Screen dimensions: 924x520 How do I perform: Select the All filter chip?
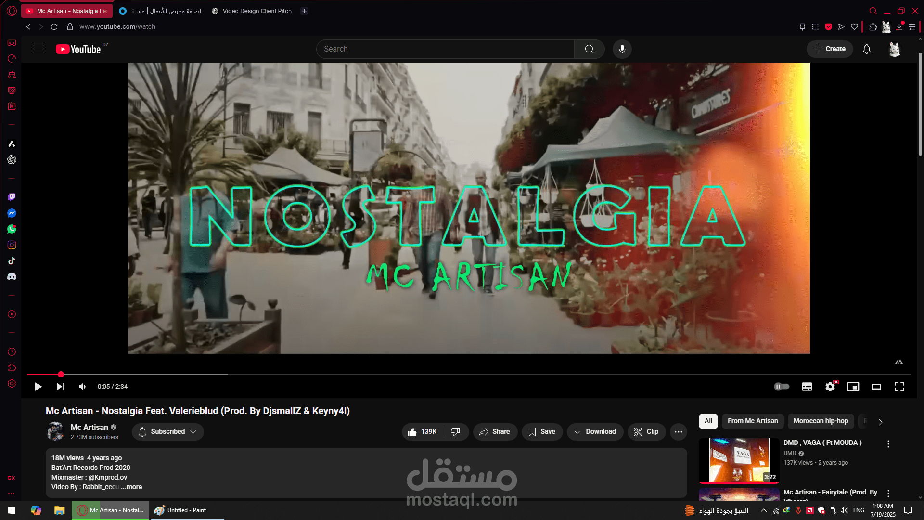pyautogui.click(x=708, y=421)
